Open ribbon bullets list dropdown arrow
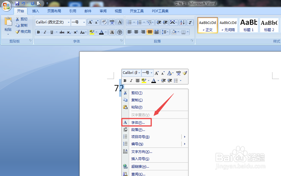281x176 pixels. (x=134, y=22)
